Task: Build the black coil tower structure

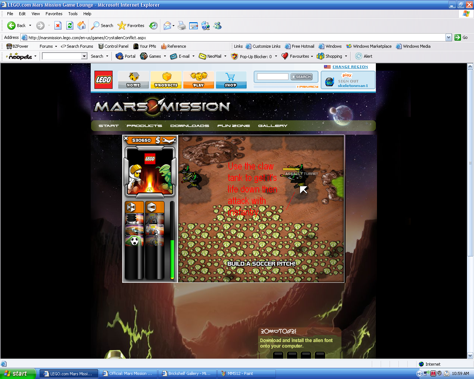Action: [134, 219]
